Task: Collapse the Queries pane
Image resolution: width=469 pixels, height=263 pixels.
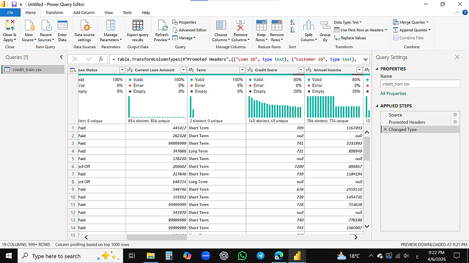Action: 61,57
